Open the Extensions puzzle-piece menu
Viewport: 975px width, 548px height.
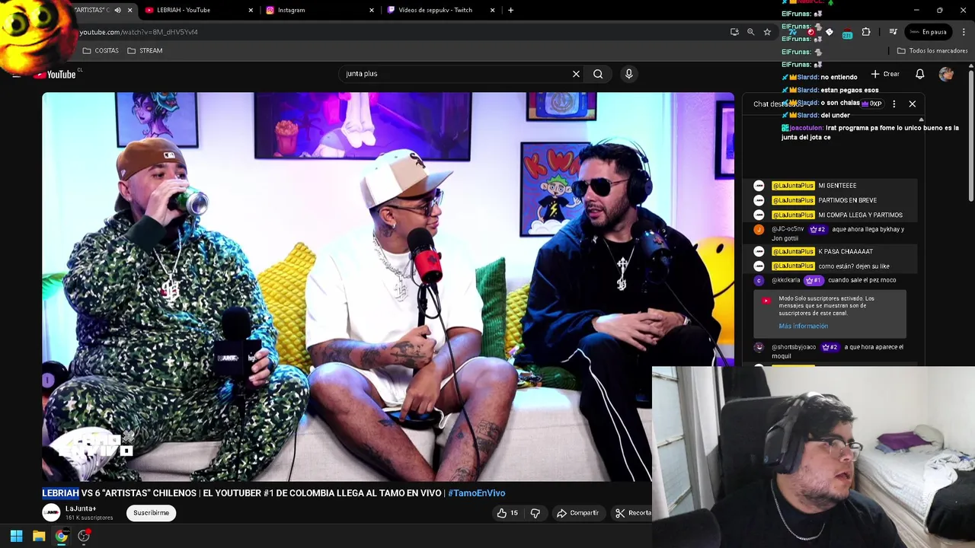click(866, 32)
